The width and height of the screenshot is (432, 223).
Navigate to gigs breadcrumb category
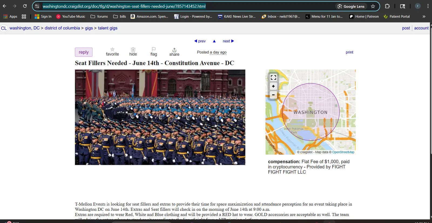89,28
